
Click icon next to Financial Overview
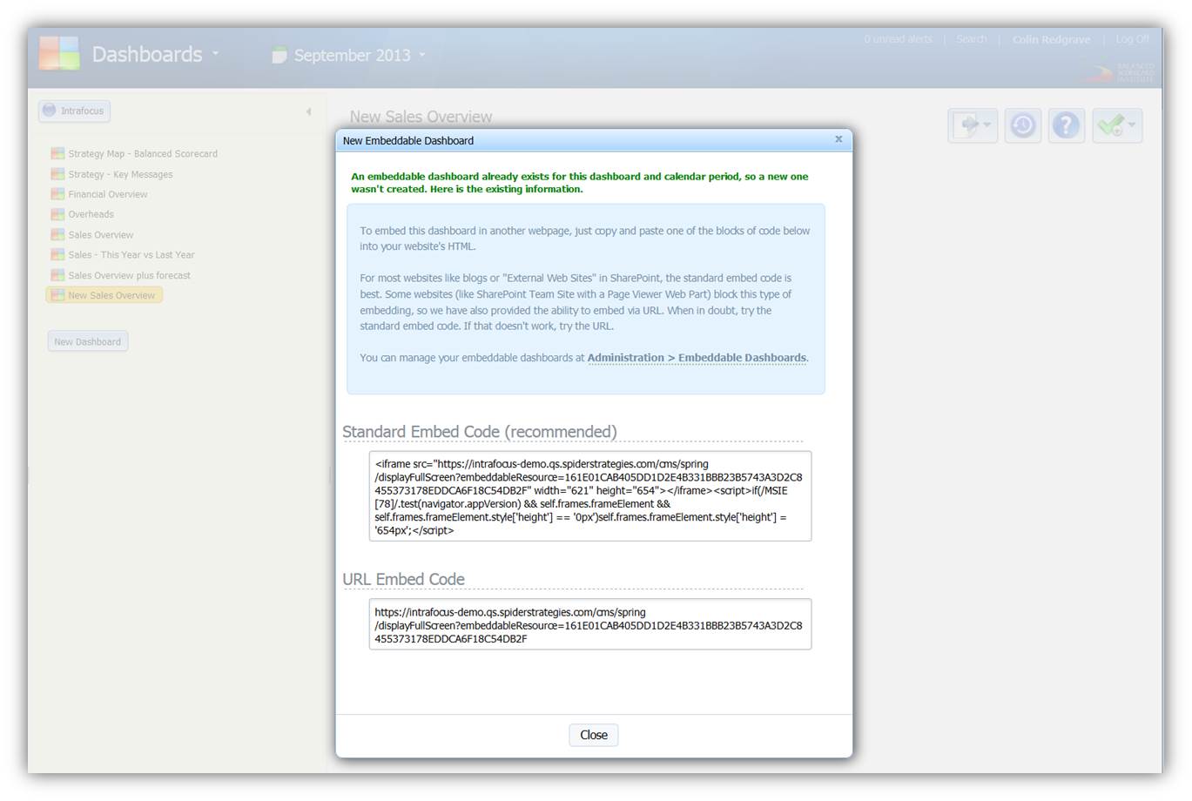57,194
